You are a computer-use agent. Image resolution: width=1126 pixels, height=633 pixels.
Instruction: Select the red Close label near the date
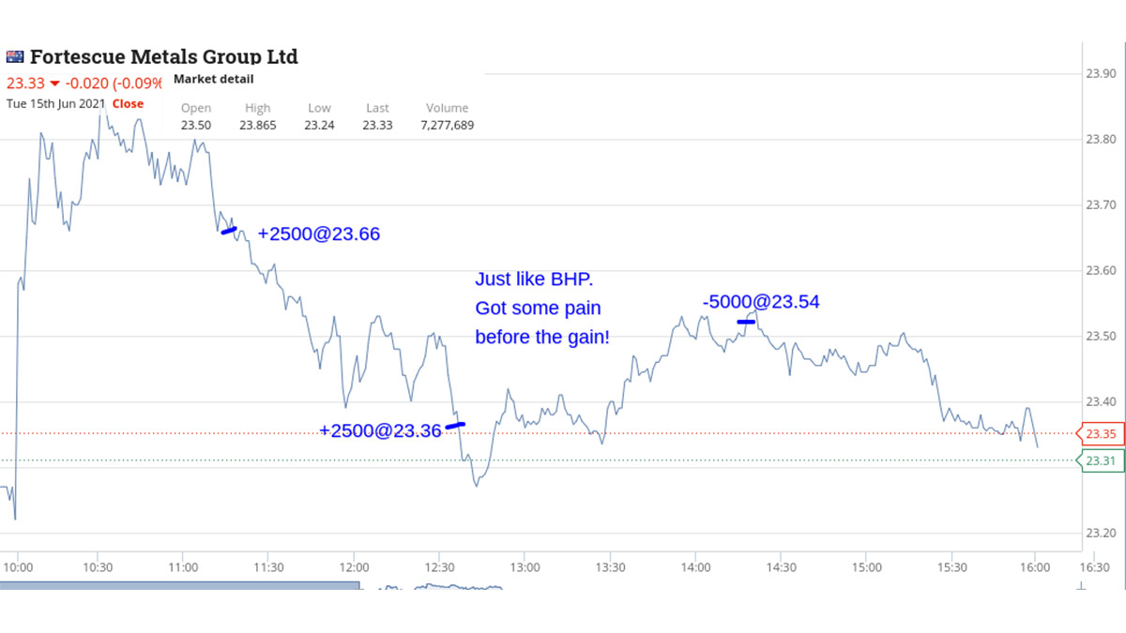click(129, 104)
